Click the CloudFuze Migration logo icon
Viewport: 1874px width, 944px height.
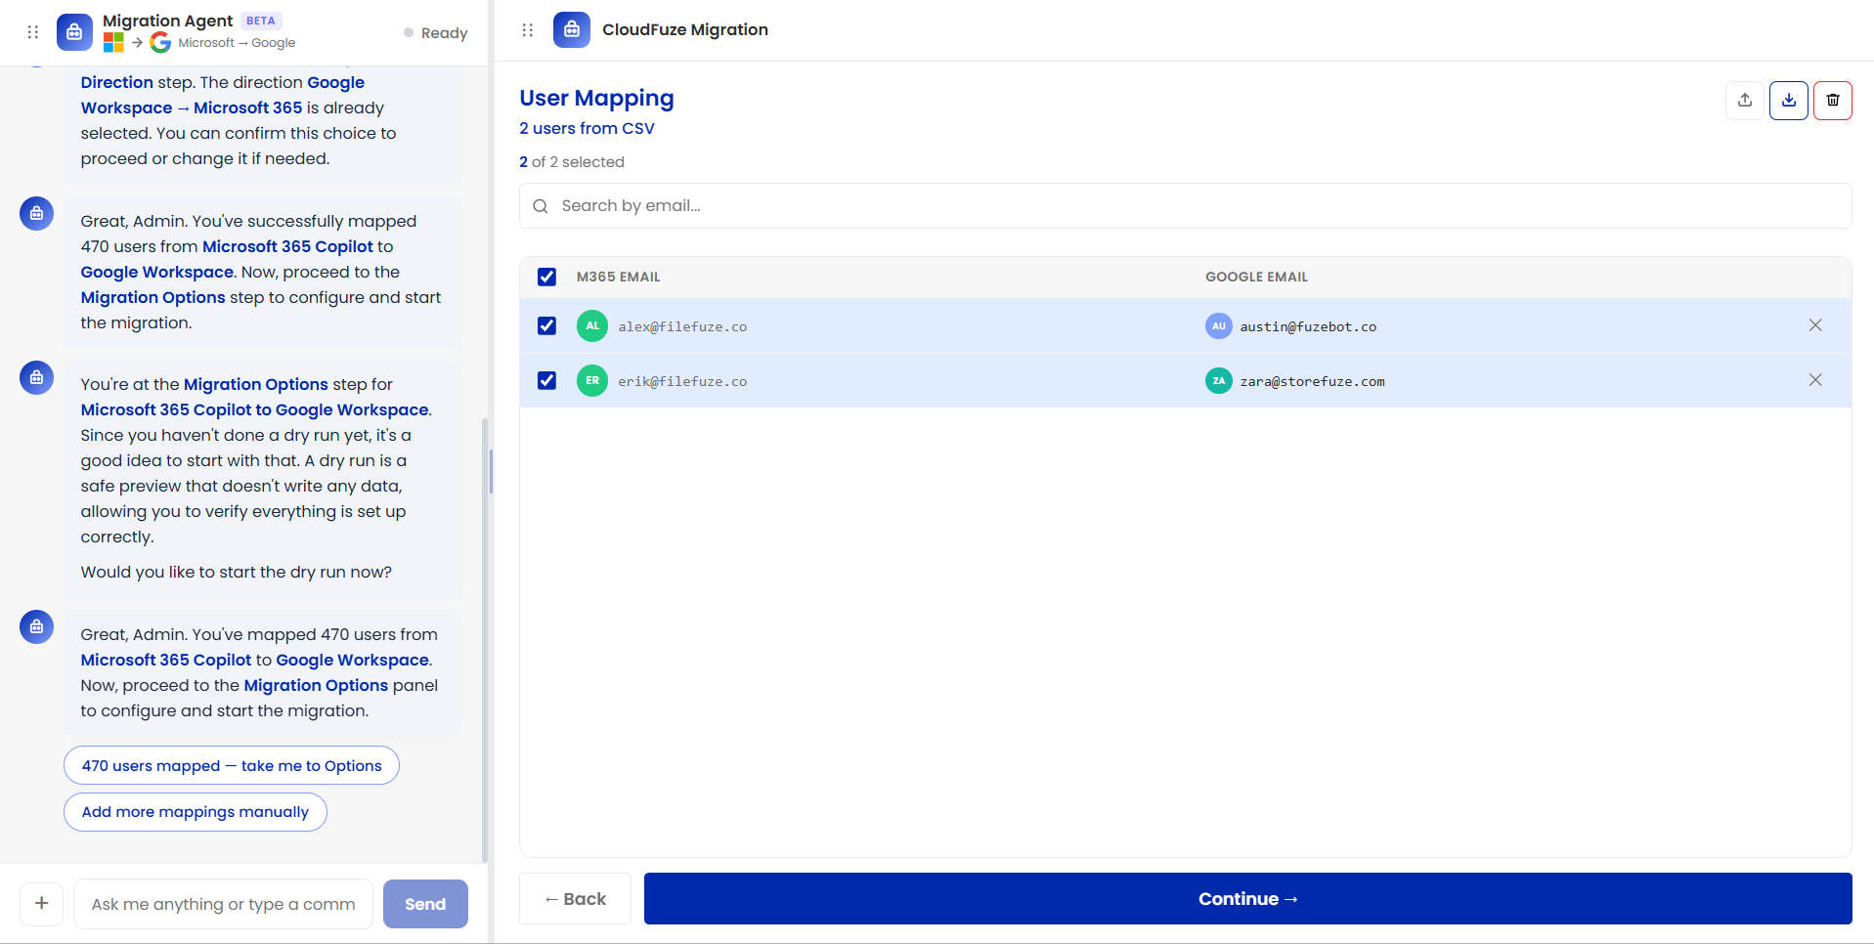(x=572, y=29)
